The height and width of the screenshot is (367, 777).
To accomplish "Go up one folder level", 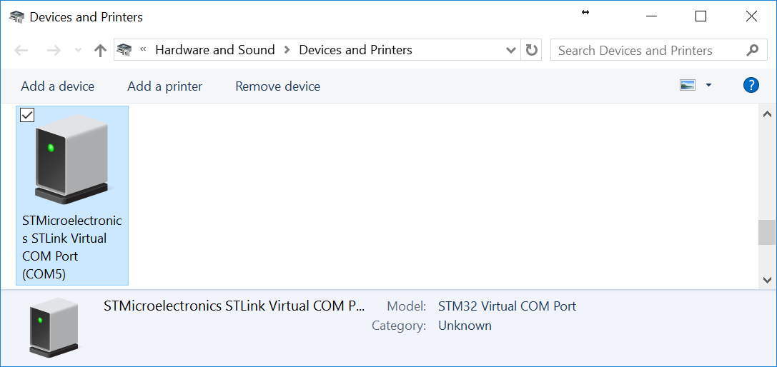I will pos(100,50).
